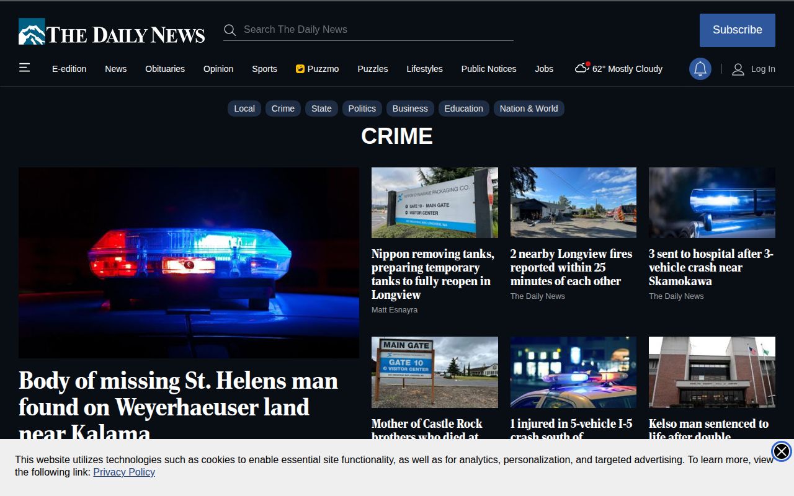Click '62° Mostly Cloudy' weather text
This screenshot has height=496, width=794.
point(627,69)
